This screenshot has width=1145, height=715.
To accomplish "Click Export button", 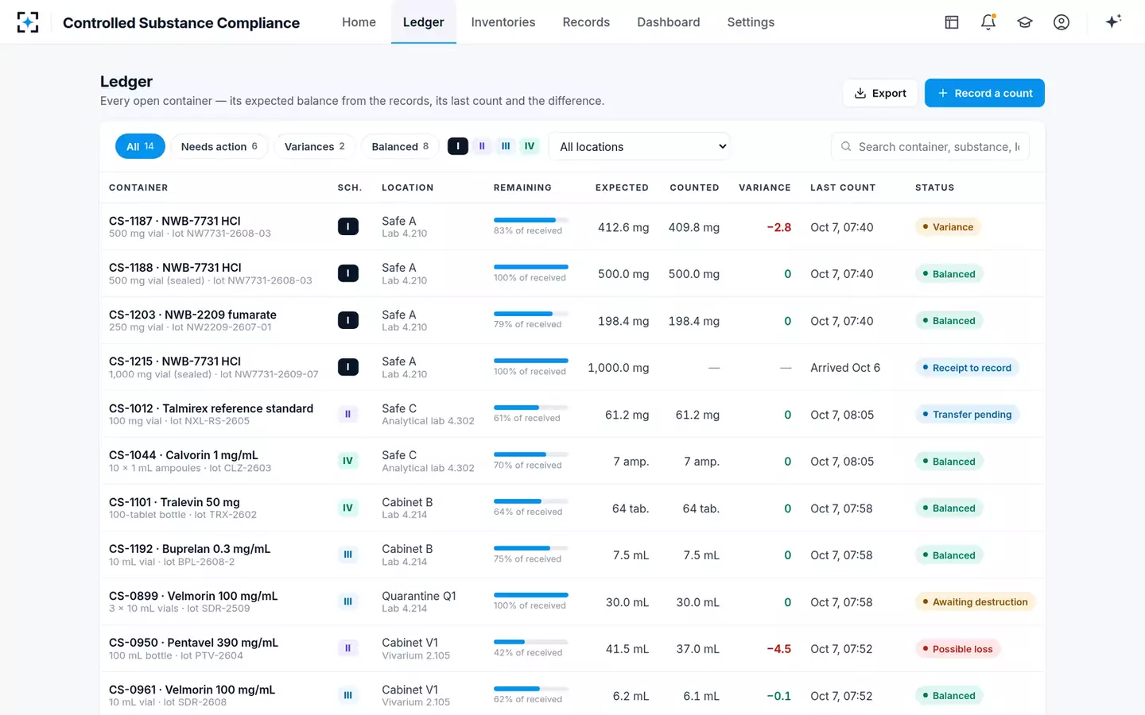I will pyautogui.click(x=880, y=93).
